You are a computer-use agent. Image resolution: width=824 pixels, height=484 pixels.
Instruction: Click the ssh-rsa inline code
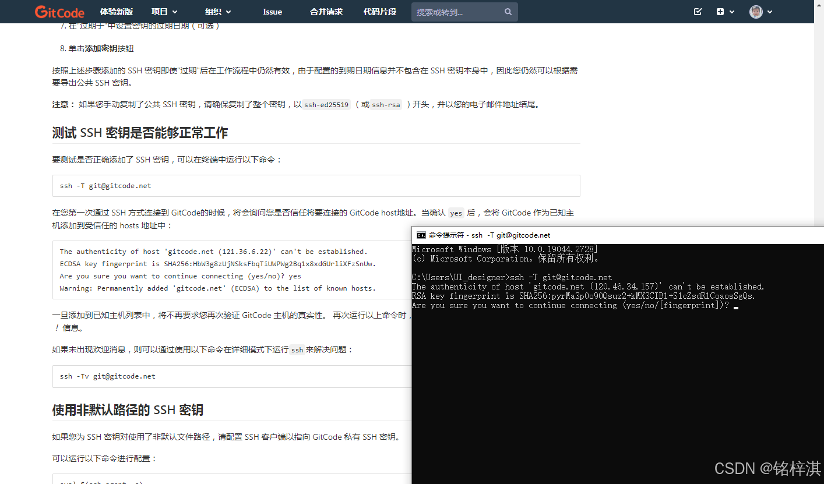click(x=386, y=105)
